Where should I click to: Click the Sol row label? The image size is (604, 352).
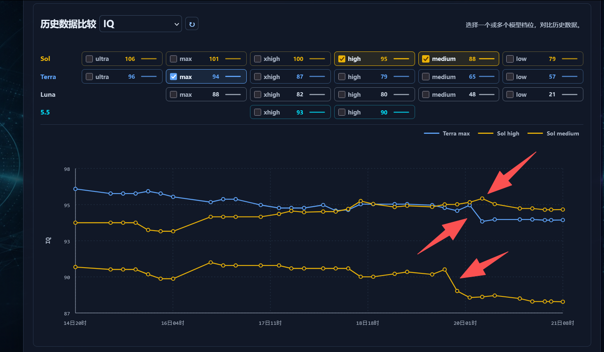[45, 59]
